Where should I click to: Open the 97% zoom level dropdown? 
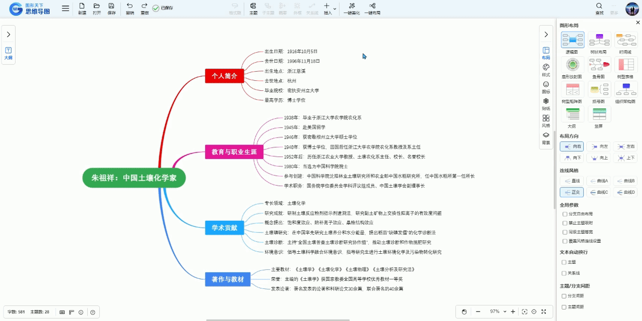click(505, 311)
